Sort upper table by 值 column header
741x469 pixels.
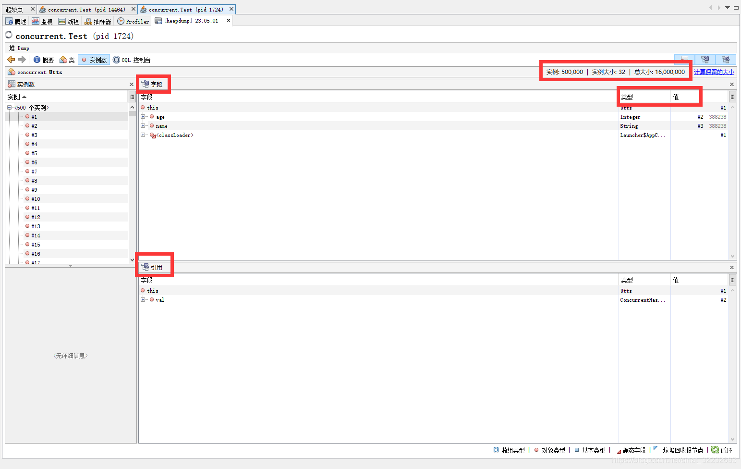click(699, 97)
